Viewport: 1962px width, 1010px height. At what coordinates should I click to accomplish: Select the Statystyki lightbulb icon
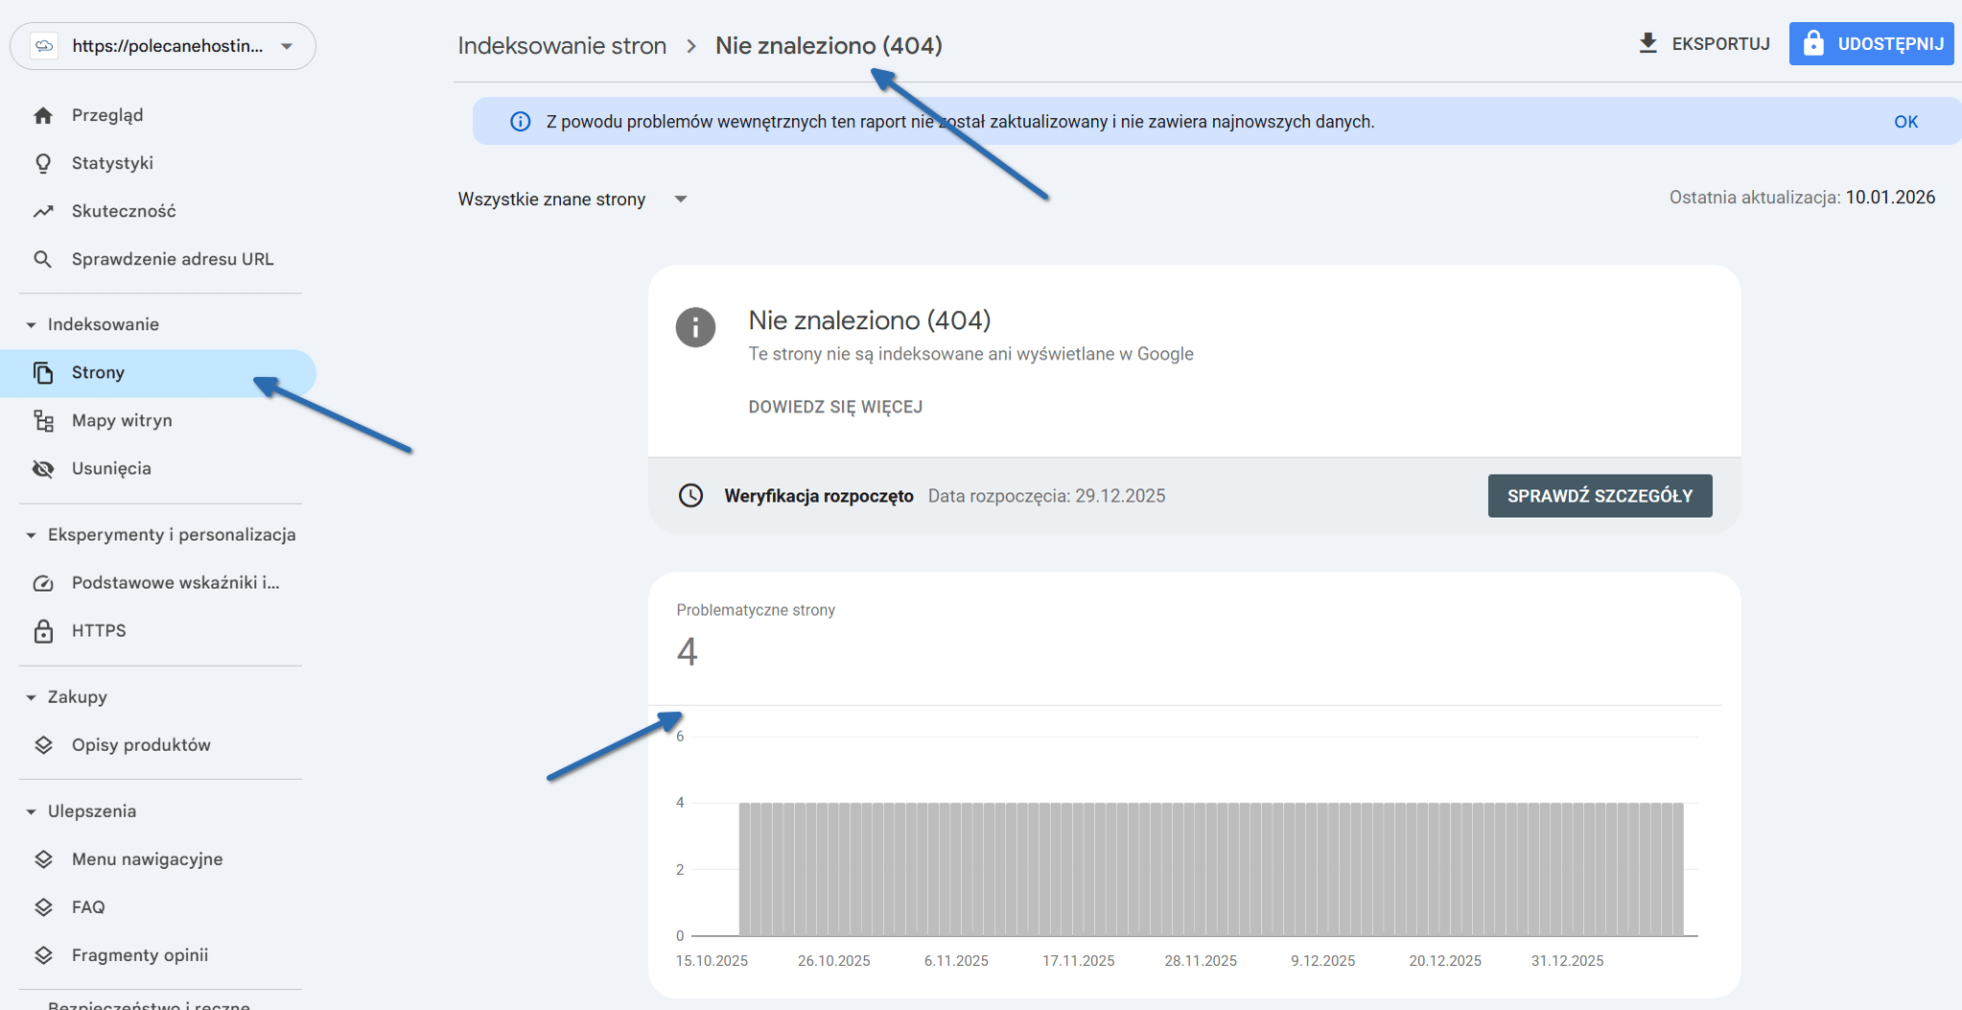[43, 162]
